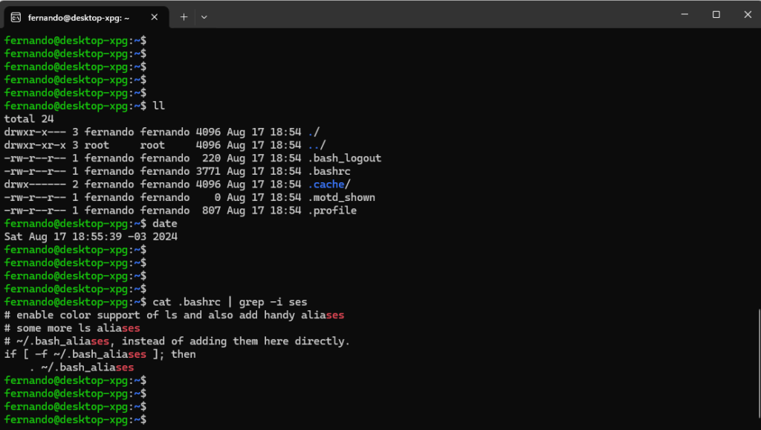Click the '807' file size value
The width and height of the screenshot is (761, 430).
(x=211, y=211)
